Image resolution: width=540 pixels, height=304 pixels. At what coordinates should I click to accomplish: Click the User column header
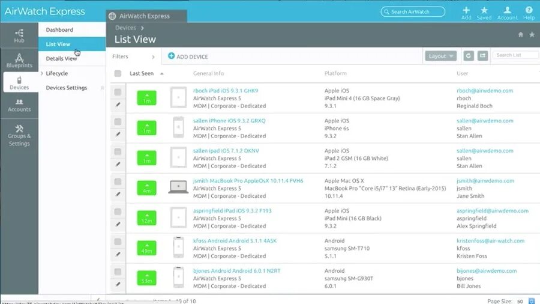coord(462,73)
